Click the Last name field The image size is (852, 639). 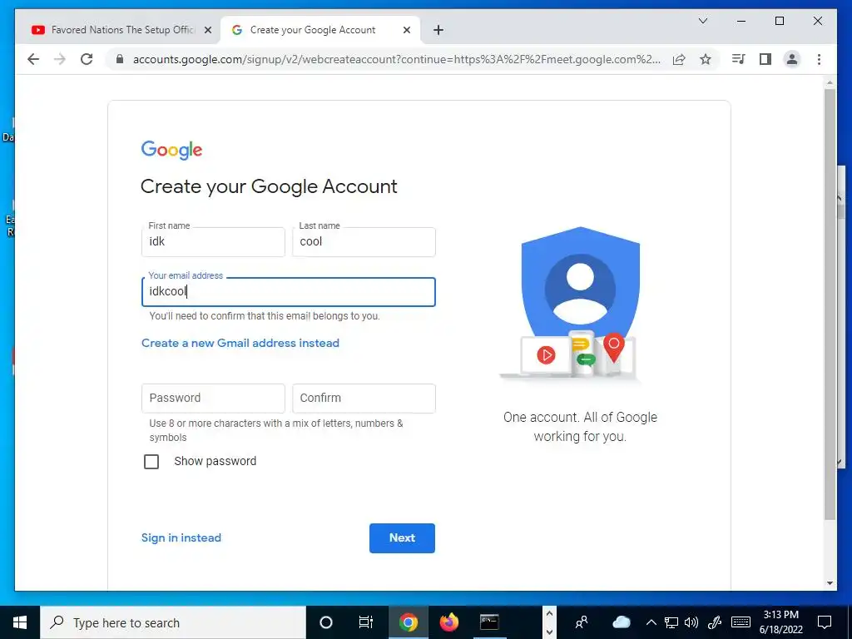point(364,242)
